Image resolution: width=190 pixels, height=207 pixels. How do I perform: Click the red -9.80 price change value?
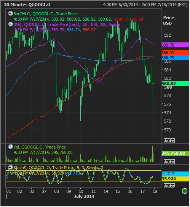[118, 19]
